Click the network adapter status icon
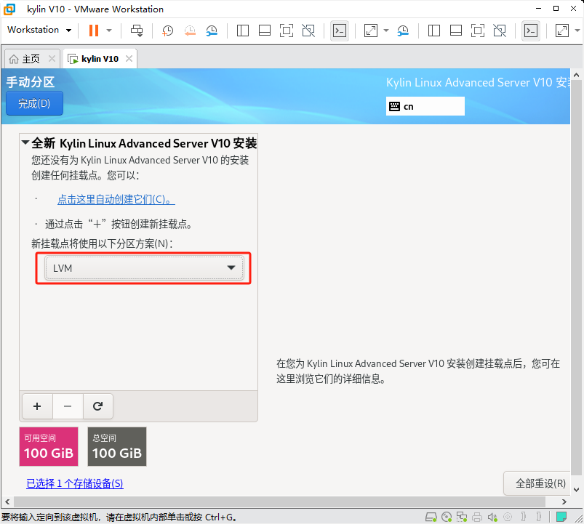This screenshot has width=584, height=524. pos(462,517)
